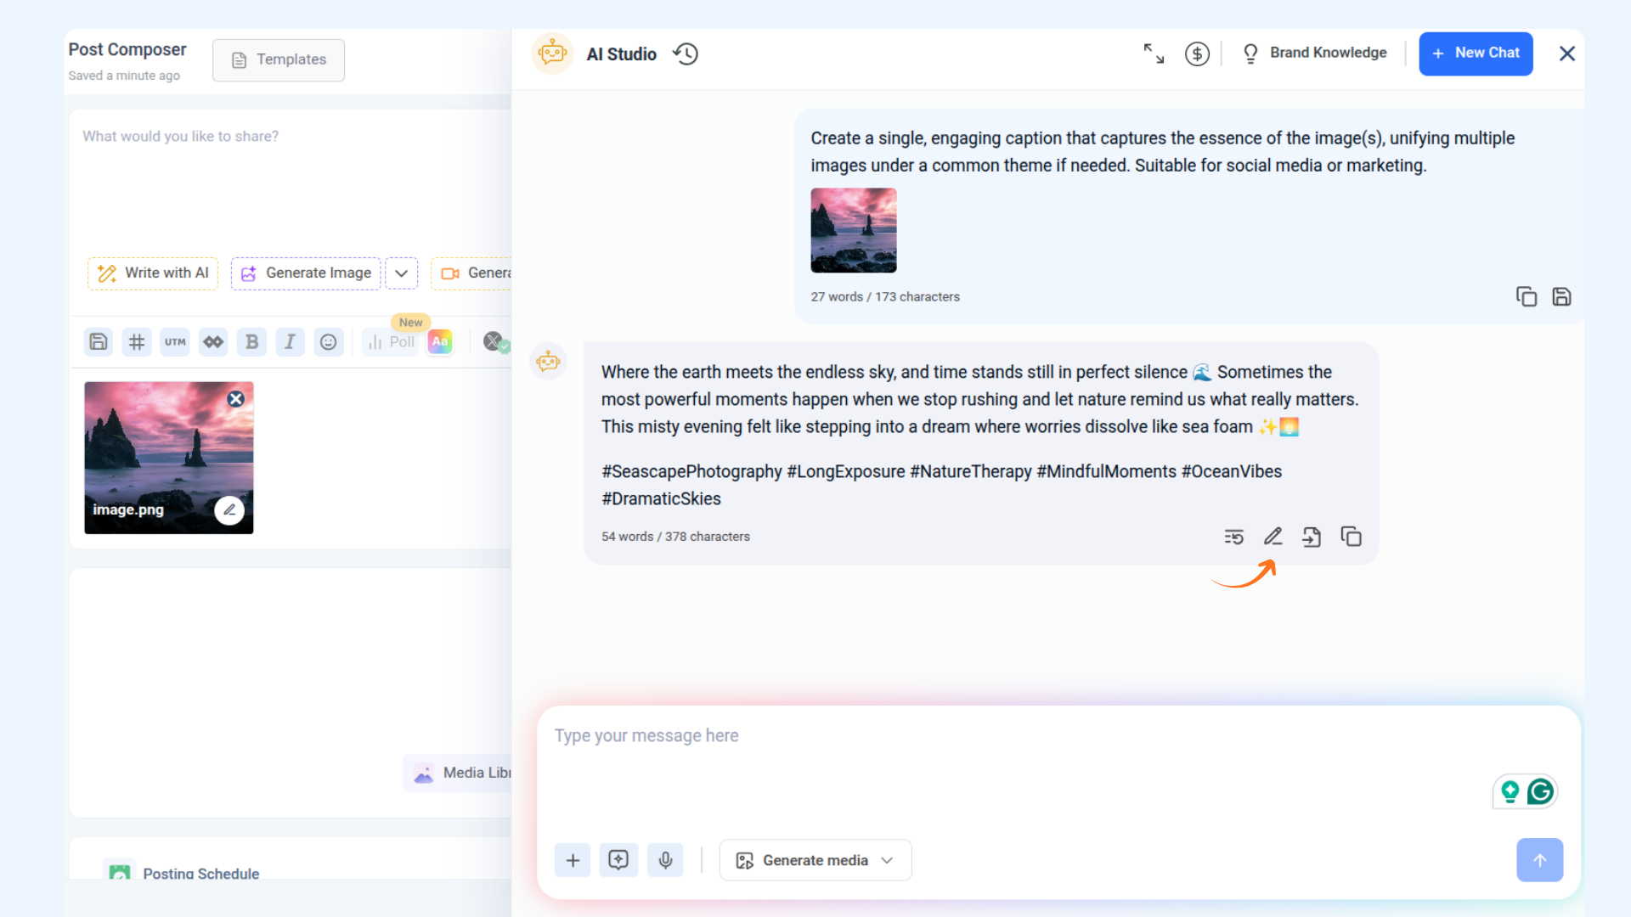This screenshot has width=1631, height=917.
Task: Insert a hashtag in composer toolbar
Action: pyautogui.click(x=137, y=342)
